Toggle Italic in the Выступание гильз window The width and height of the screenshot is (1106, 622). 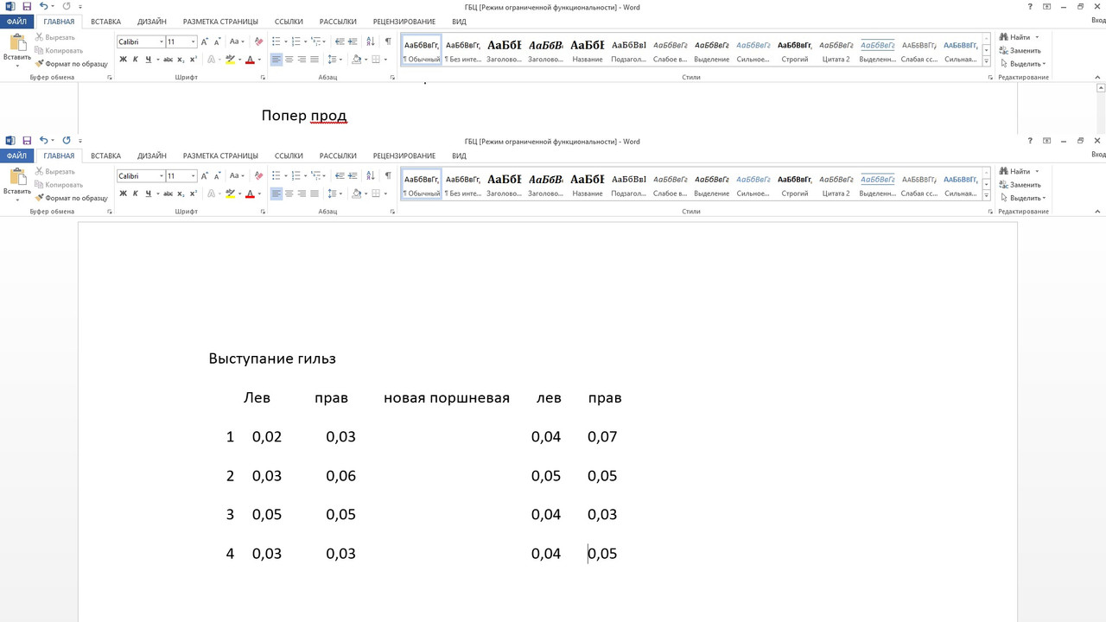[135, 194]
